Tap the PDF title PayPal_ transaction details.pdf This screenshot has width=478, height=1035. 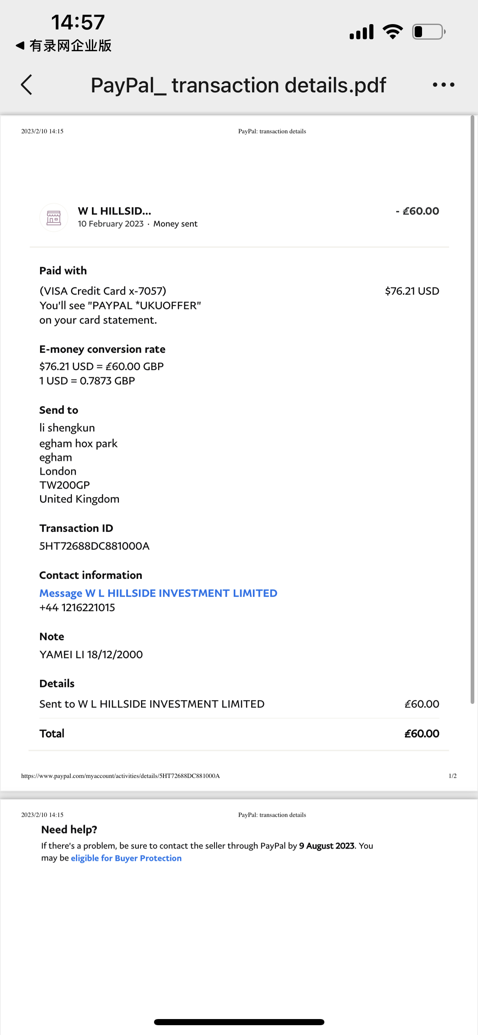[238, 85]
